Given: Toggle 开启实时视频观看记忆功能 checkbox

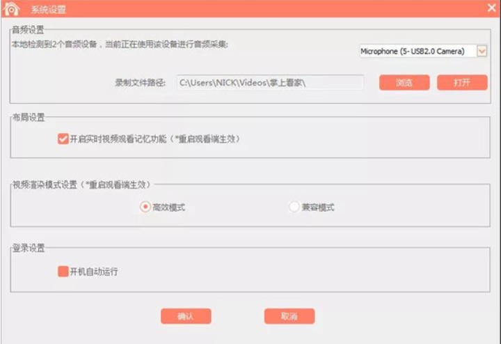Looking at the screenshot, I should pyautogui.click(x=63, y=139).
